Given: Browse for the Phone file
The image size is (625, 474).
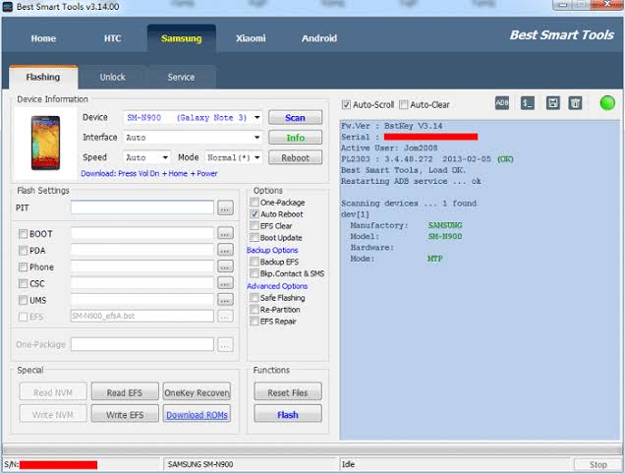Looking at the screenshot, I should point(225,267).
